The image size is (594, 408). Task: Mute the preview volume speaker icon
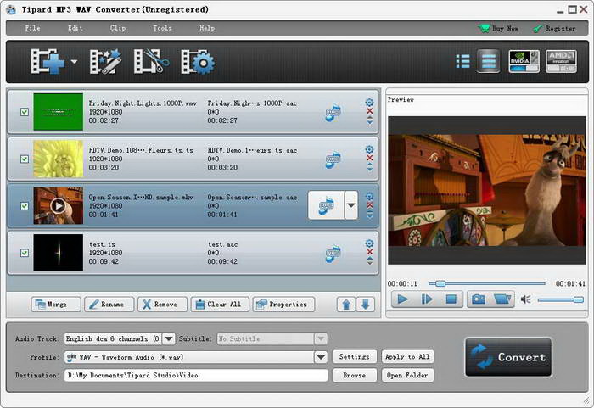525,299
